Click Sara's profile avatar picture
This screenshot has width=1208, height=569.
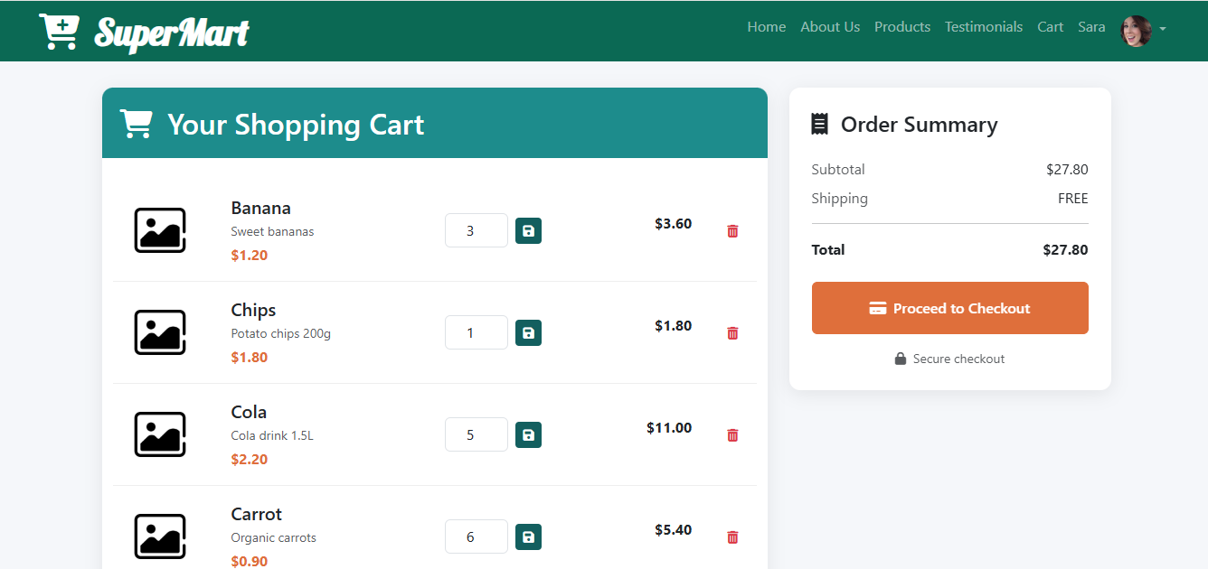(1136, 31)
